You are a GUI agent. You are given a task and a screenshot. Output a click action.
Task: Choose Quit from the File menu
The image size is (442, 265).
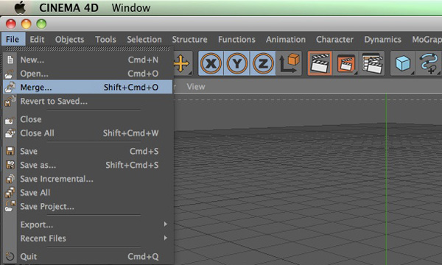tap(88, 257)
